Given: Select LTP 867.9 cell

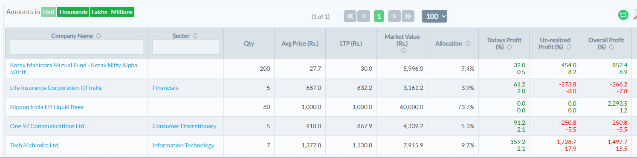Looking at the screenshot, I should [351, 126].
